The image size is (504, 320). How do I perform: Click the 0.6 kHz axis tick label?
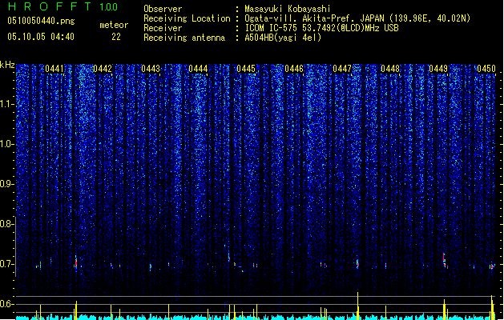(x=7, y=304)
